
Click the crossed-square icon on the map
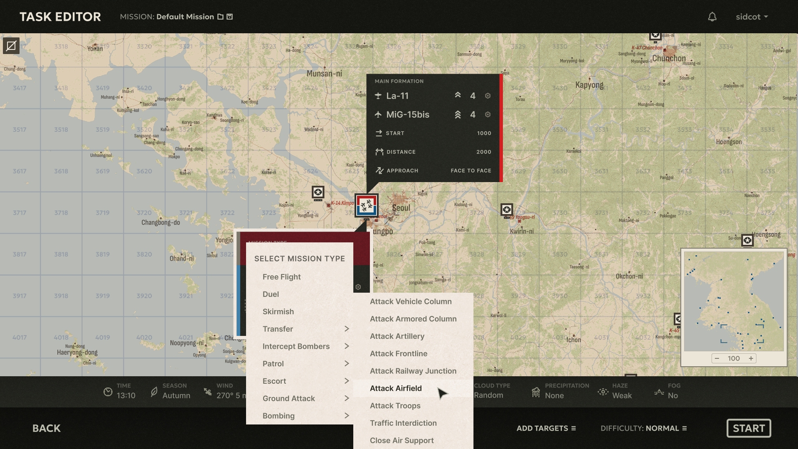click(x=11, y=46)
